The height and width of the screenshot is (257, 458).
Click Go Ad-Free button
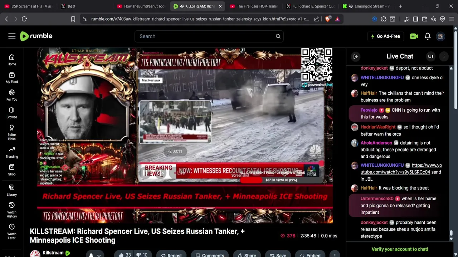[x=386, y=36]
